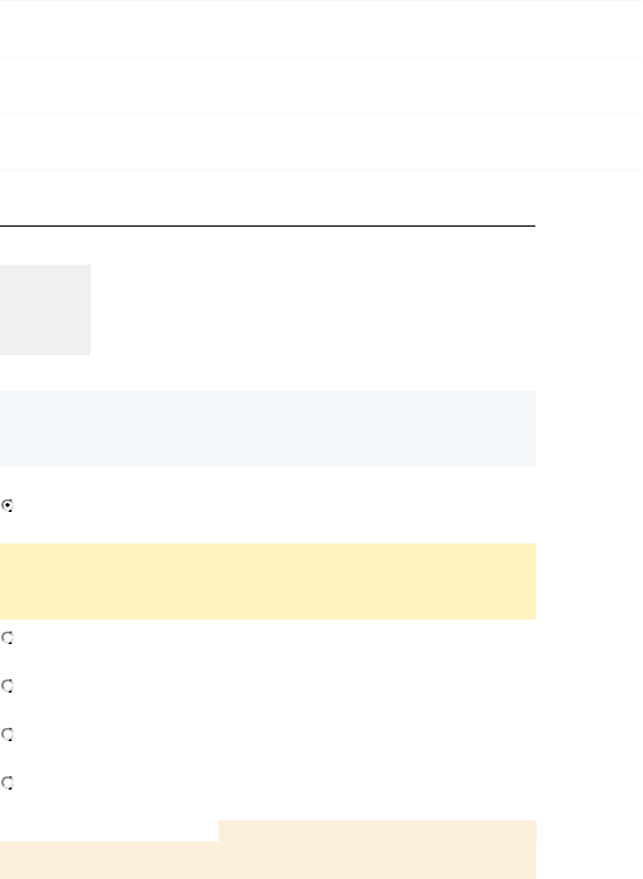Image resolution: width=643 pixels, height=879 pixels.
Task: Click the third blank row from top
Action: click(x=321, y=142)
